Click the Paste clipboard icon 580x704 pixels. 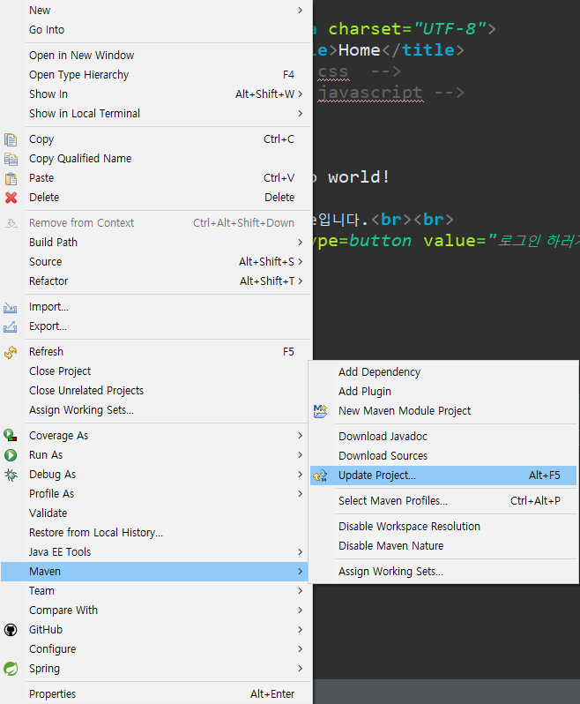pos(11,179)
